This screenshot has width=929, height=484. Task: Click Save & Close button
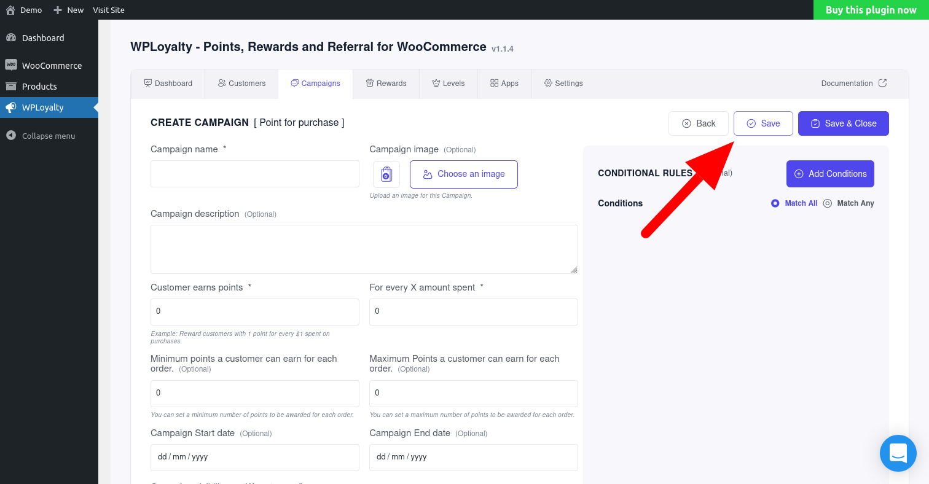pos(843,123)
